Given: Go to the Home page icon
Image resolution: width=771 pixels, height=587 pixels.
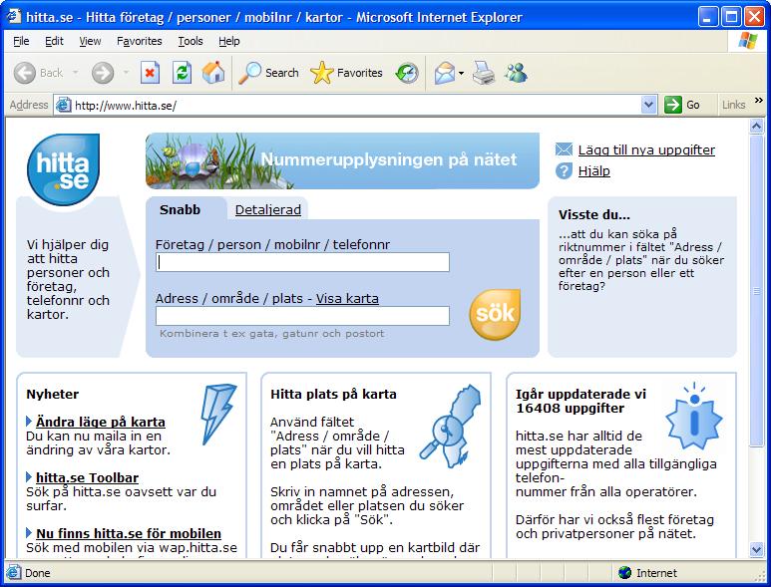Looking at the screenshot, I should point(213,73).
